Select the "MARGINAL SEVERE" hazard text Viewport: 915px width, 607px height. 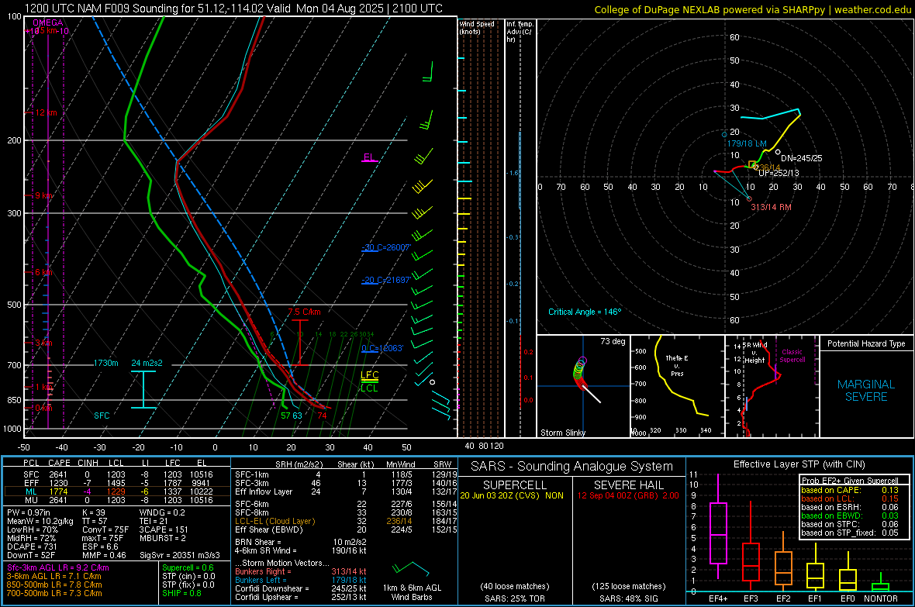coord(866,391)
